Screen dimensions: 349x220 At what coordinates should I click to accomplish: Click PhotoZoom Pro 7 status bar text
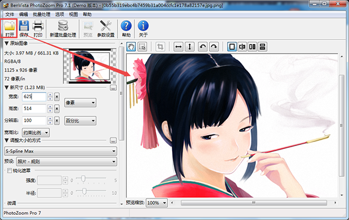point(22,213)
